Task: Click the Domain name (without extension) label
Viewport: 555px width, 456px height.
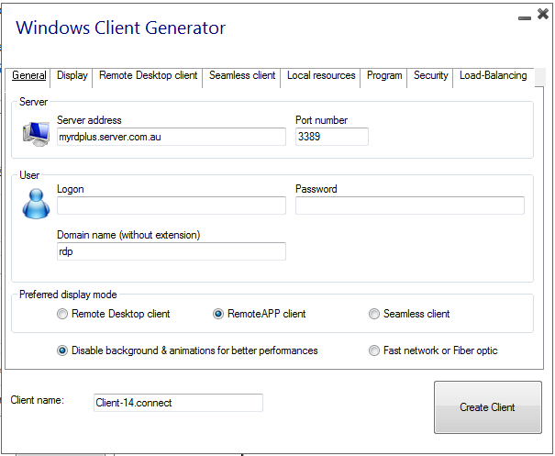Action: (128, 235)
